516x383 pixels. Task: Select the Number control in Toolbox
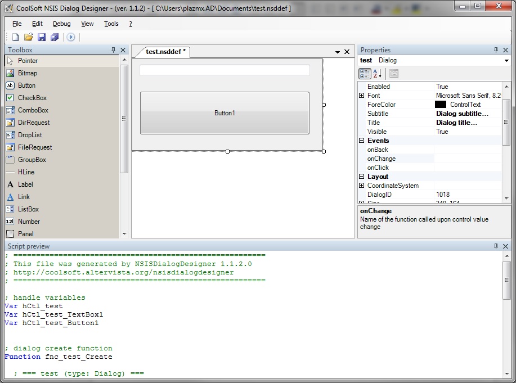click(x=62, y=222)
